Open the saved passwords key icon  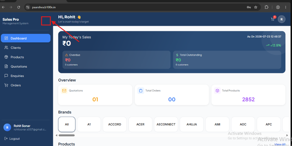tap(249, 7)
